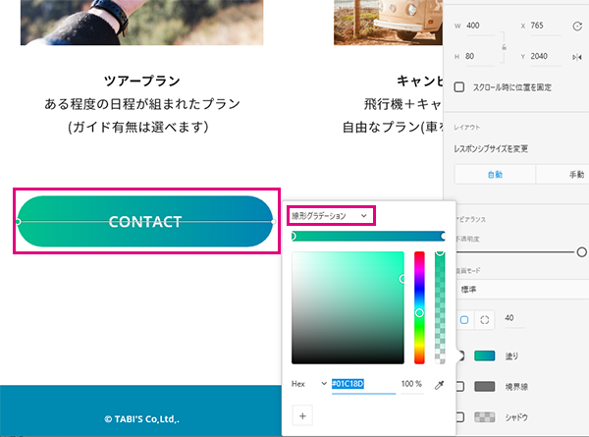Click the ツアープラン heading text
The image size is (589, 437).
142,80
